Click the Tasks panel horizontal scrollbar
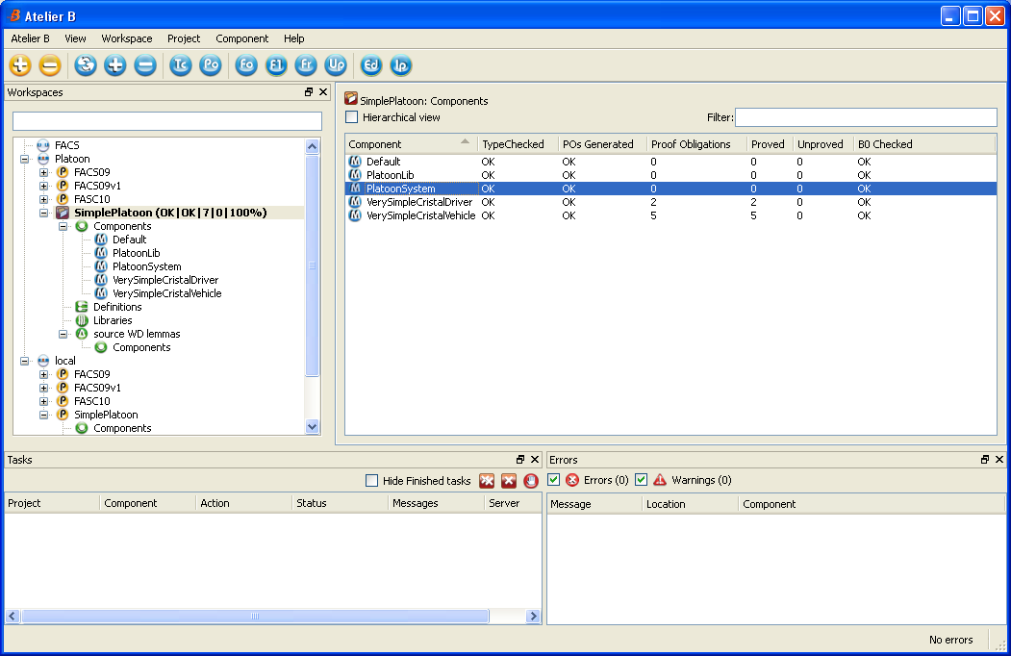This screenshot has height=656, width=1011. pyautogui.click(x=255, y=617)
